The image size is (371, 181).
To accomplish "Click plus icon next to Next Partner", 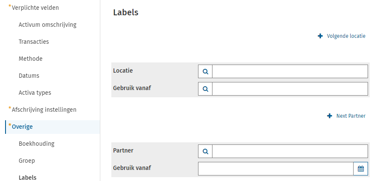I will tap(329, 116).
